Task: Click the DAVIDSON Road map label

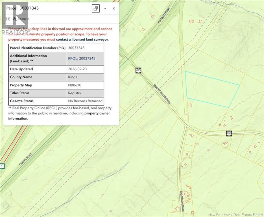Action: (182, 201)
